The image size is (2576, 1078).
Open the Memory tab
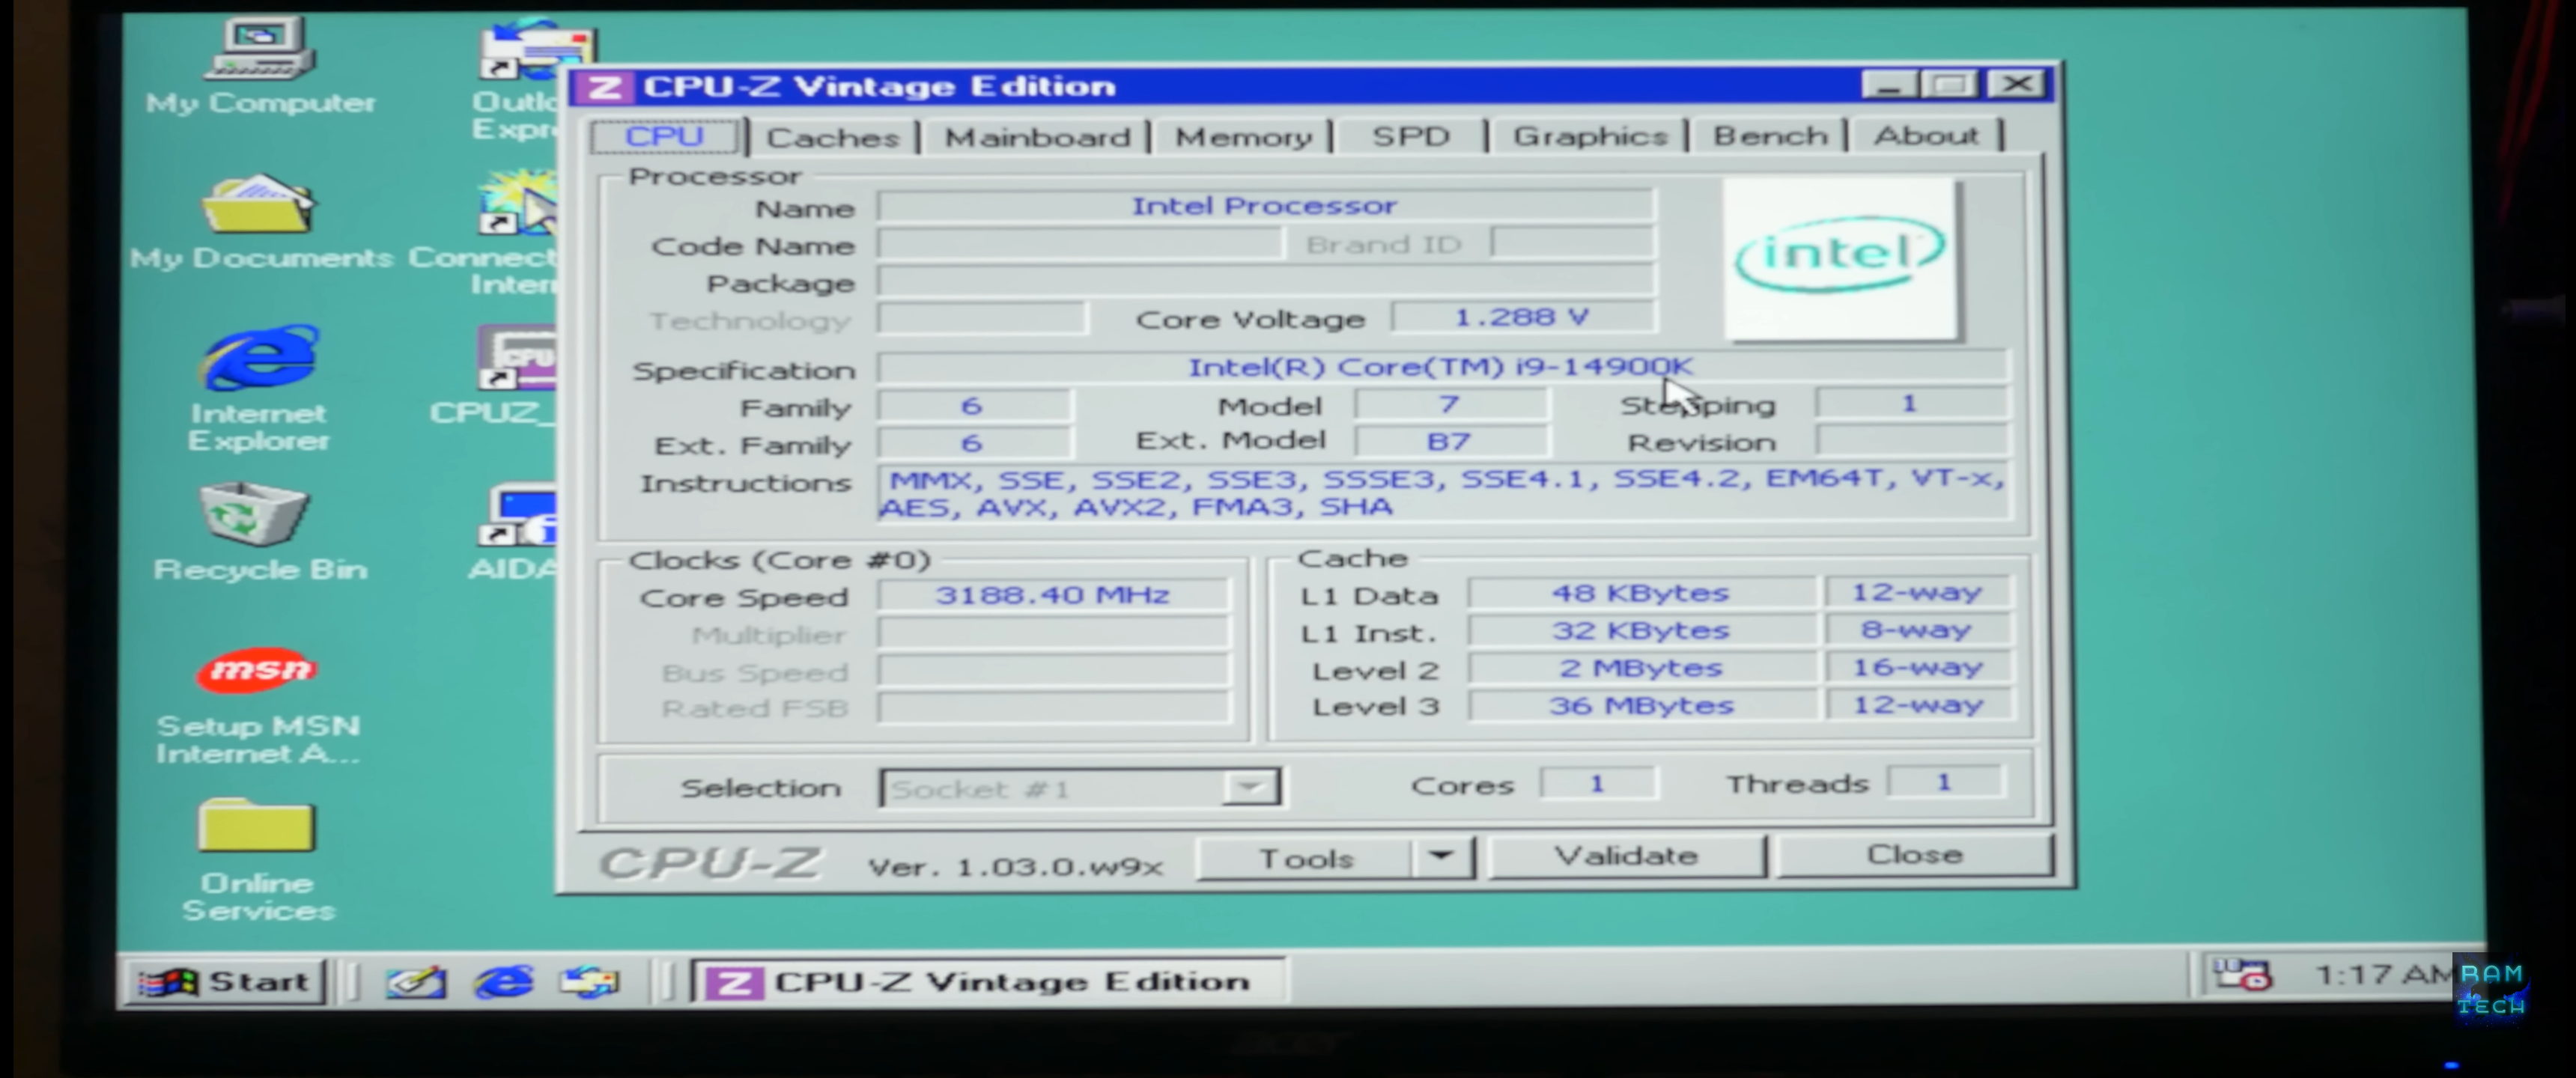1243,137
